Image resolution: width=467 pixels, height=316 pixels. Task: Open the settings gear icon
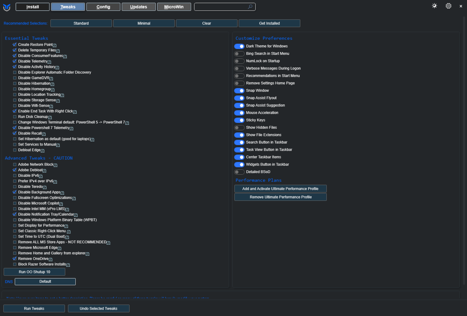click(448, 6)
